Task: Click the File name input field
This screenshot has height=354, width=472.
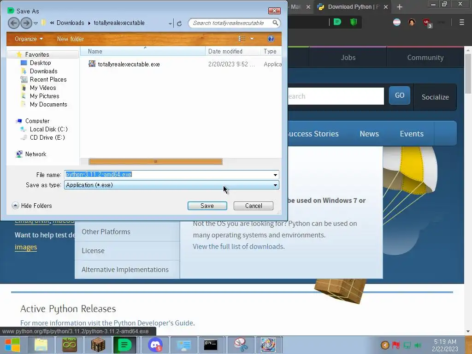Action: [168, 175]
